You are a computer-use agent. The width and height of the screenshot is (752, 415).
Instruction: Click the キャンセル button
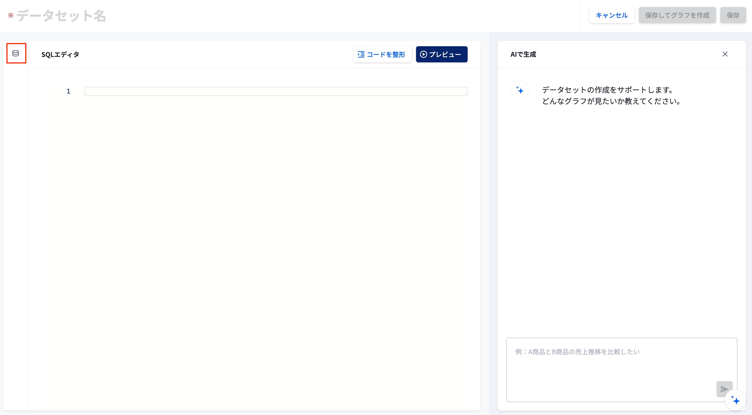coord(612,15)
